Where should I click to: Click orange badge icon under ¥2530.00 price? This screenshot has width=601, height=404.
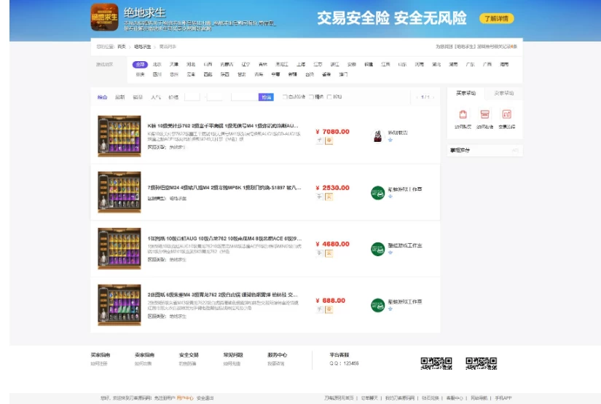tap(329, 197)
